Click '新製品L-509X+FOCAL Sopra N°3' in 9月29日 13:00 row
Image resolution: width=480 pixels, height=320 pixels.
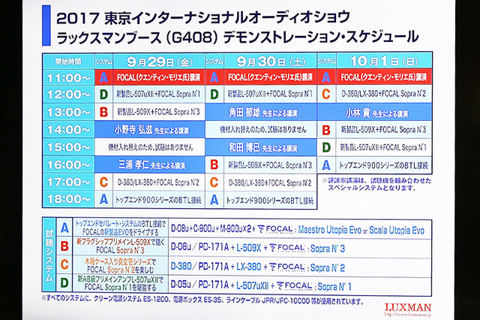[x=158, y=112]
